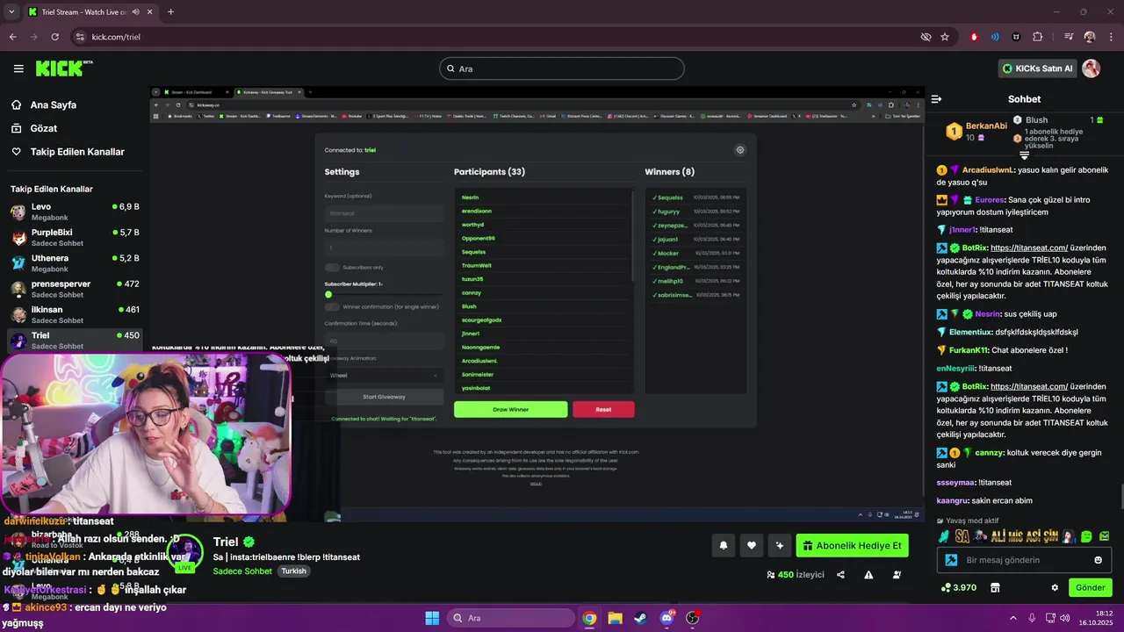Click the Keyword field in giveaway settings
The width and height of the screenshot is (1124, 632).
(x=384, y=213)
